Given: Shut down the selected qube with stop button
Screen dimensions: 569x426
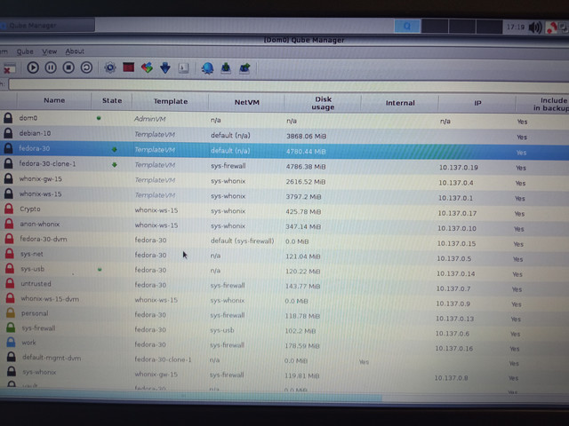Looking at the screenshot, I should click(x=68, y=67).
